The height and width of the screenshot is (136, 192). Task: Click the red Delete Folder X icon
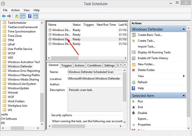133,70
